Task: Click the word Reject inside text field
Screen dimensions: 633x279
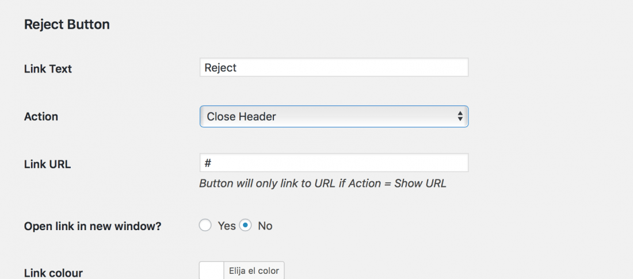Action: [x=220, y=67]
